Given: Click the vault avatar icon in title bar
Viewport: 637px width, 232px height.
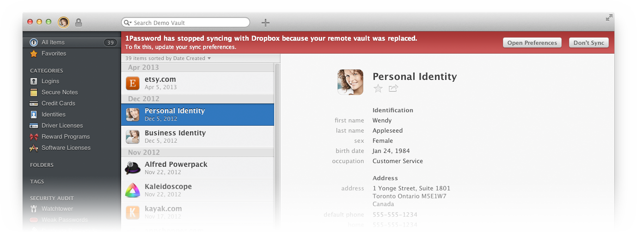Looking at the screenshot, I should click(x=63, y=22).
